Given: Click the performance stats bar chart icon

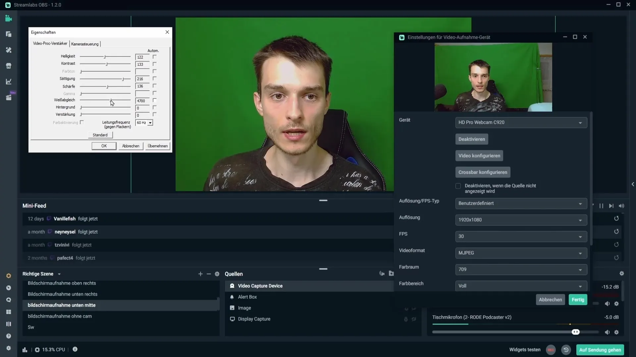Looking at the screenshot, I should tap(25, 350).
